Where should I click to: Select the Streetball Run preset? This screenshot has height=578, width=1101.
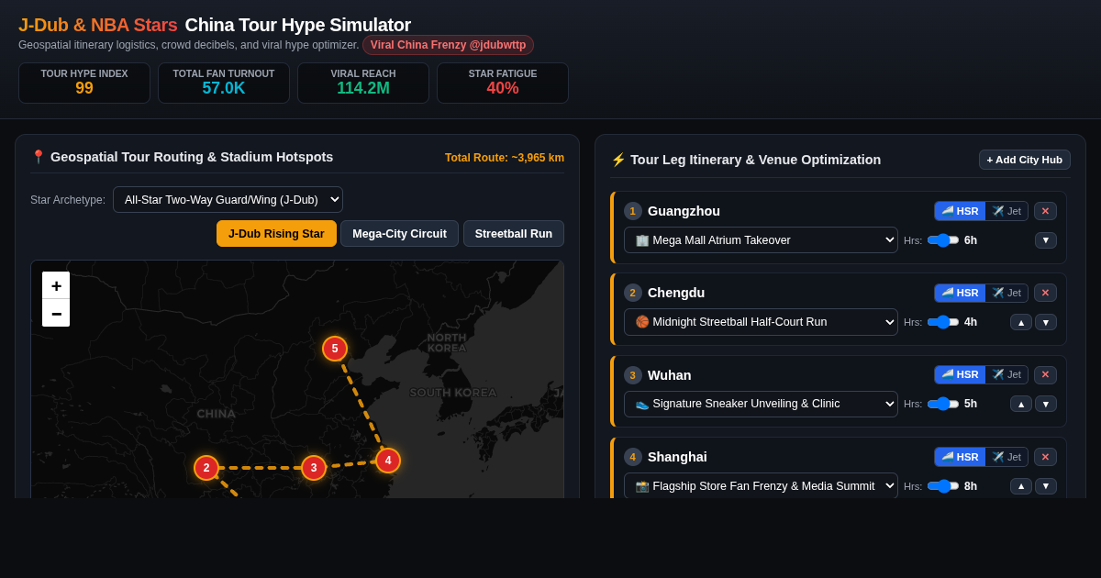(514, 234)
